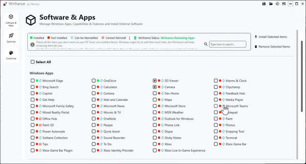Open the title bar dropdown menu icon
The height and width of the screenshot is (164, 306).
click(284, 4)
